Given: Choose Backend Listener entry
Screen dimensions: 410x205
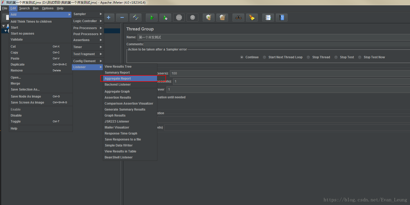Looking at the screenshot, I should 130,85.
